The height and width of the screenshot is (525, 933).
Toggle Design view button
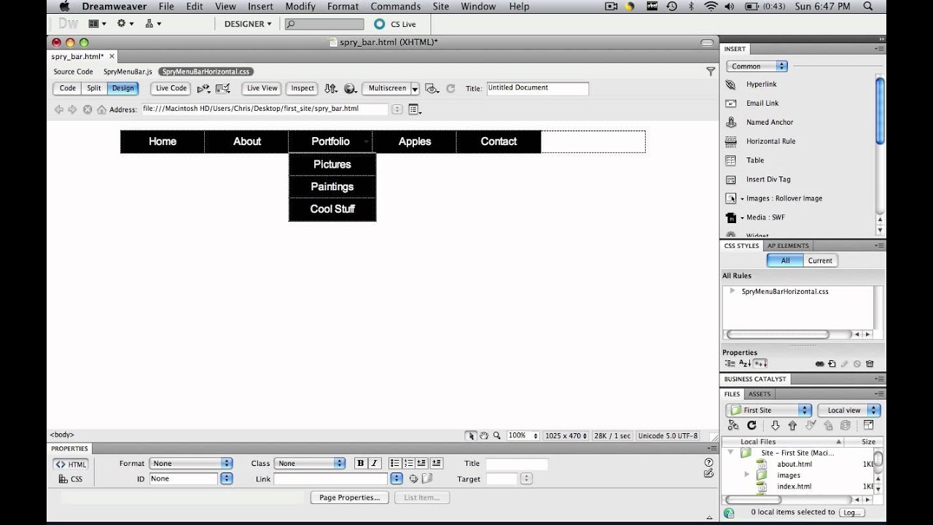point(122,88)
